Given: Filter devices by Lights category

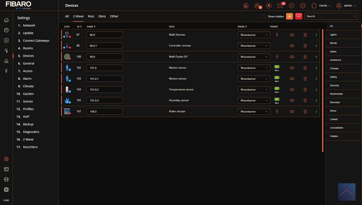Looking at the screenshot, I should pos(333,35).
